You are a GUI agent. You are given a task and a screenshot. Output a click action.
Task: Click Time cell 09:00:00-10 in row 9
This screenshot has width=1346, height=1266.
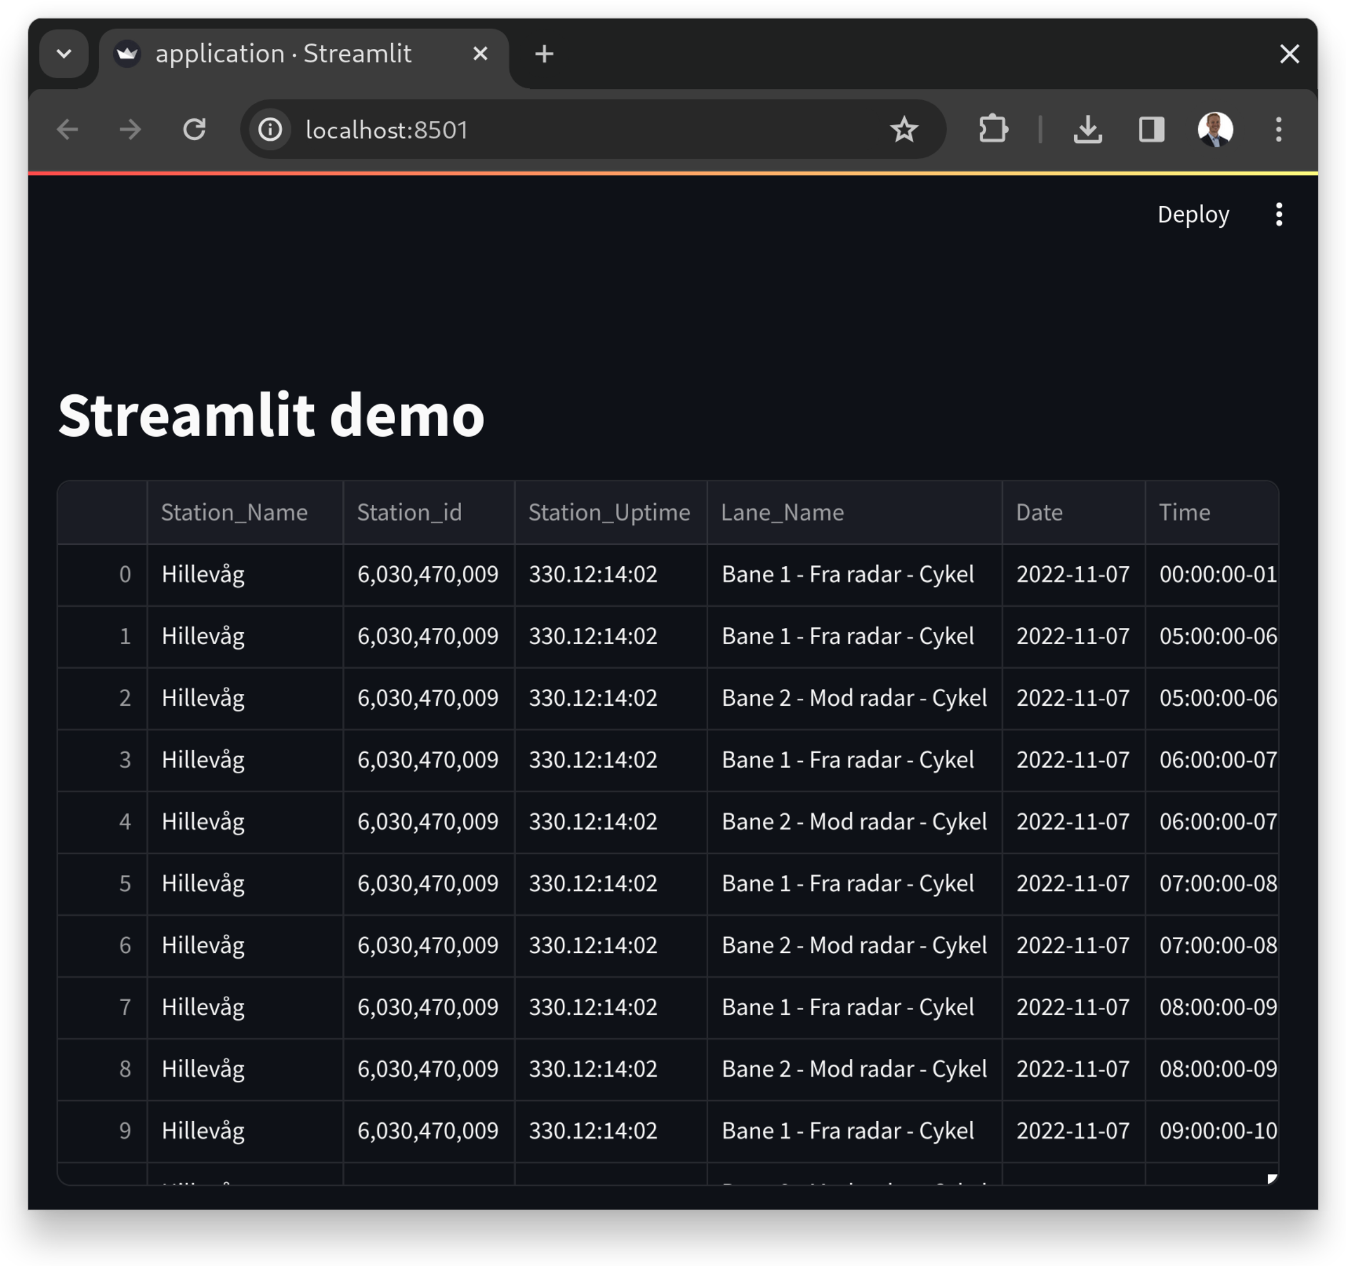pyautogui.click(x=1212, y=1131)
